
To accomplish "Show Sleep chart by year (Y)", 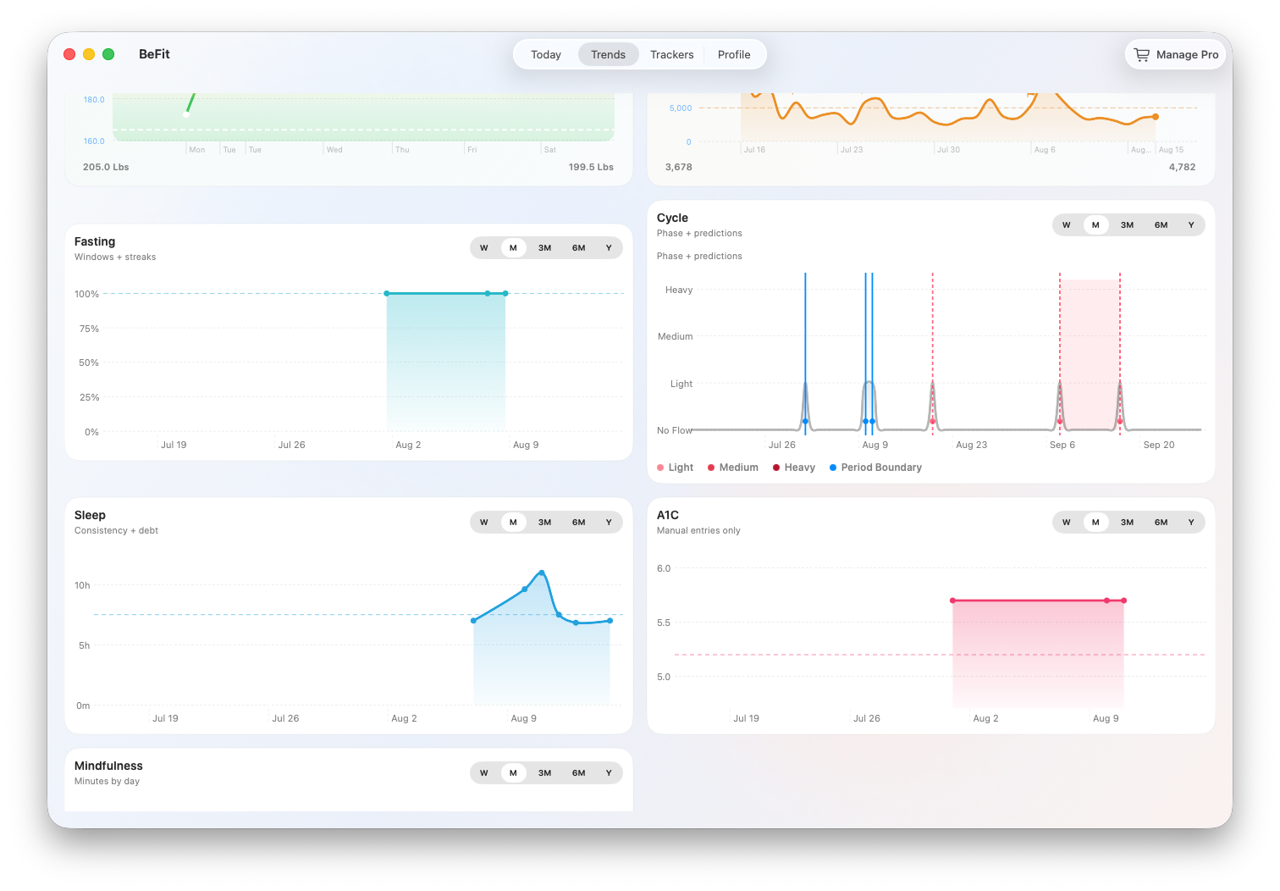I will pos(609,523).
